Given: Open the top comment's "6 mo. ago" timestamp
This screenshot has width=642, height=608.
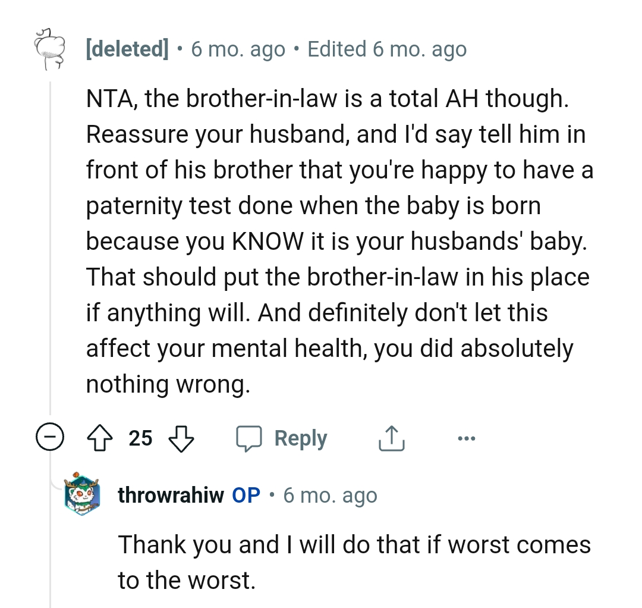Looking at the screenshot, I should [x=238, y=49].
